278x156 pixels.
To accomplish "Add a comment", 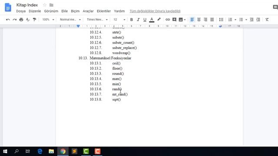I will click(x=174, y=19).
